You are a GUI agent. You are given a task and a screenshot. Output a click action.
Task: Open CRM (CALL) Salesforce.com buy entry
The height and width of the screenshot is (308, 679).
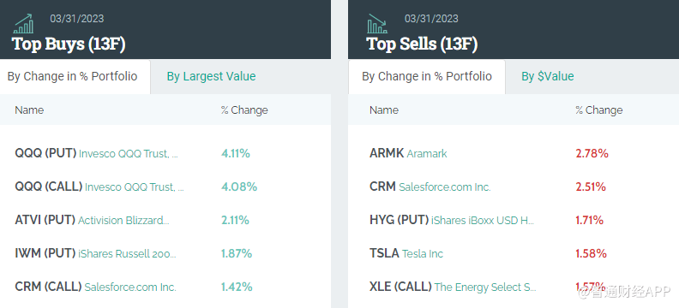(x=95, y=287)
